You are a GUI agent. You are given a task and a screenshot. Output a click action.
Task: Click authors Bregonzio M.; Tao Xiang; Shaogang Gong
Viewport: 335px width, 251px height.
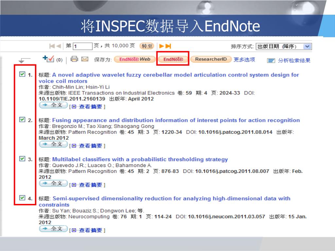pyautogui.click(x=103, y=126)
